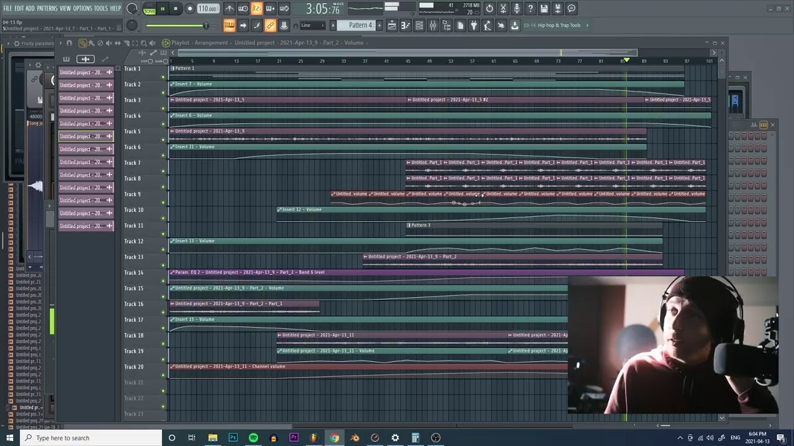Image resolution: width=794 pixels, height=446 pixels.
Task: Open the plugin picker plug icon
Action: [474, 25]
